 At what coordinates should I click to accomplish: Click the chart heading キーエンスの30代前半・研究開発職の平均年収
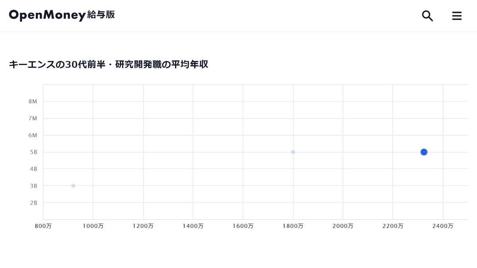[x=109, y=64]
